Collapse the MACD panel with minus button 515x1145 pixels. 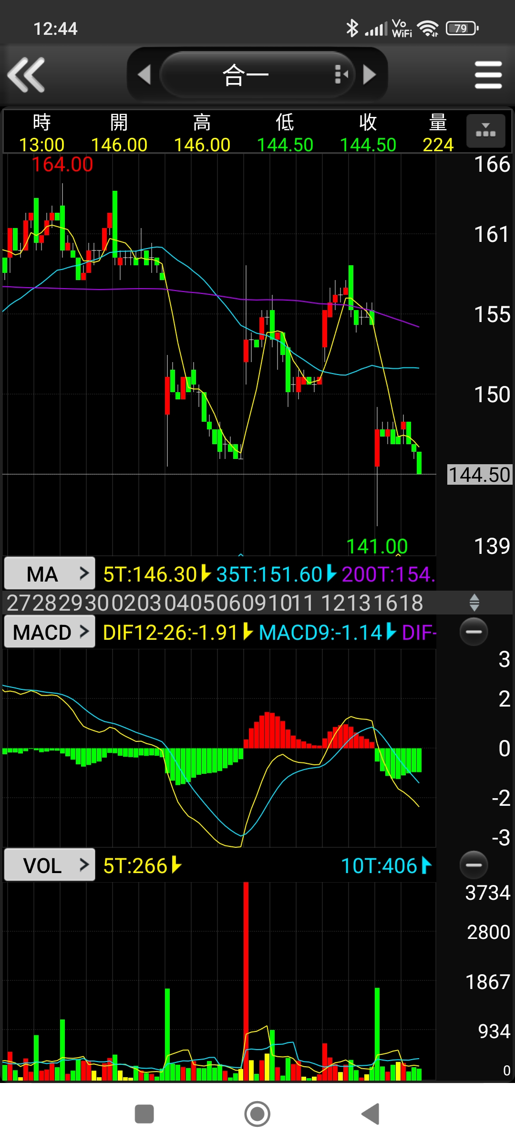[x=474, y=632]
